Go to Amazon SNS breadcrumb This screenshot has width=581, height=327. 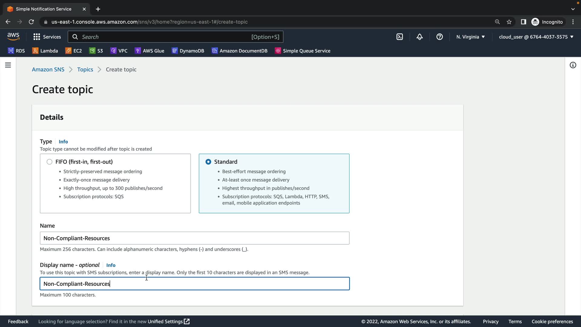point(48,69)
